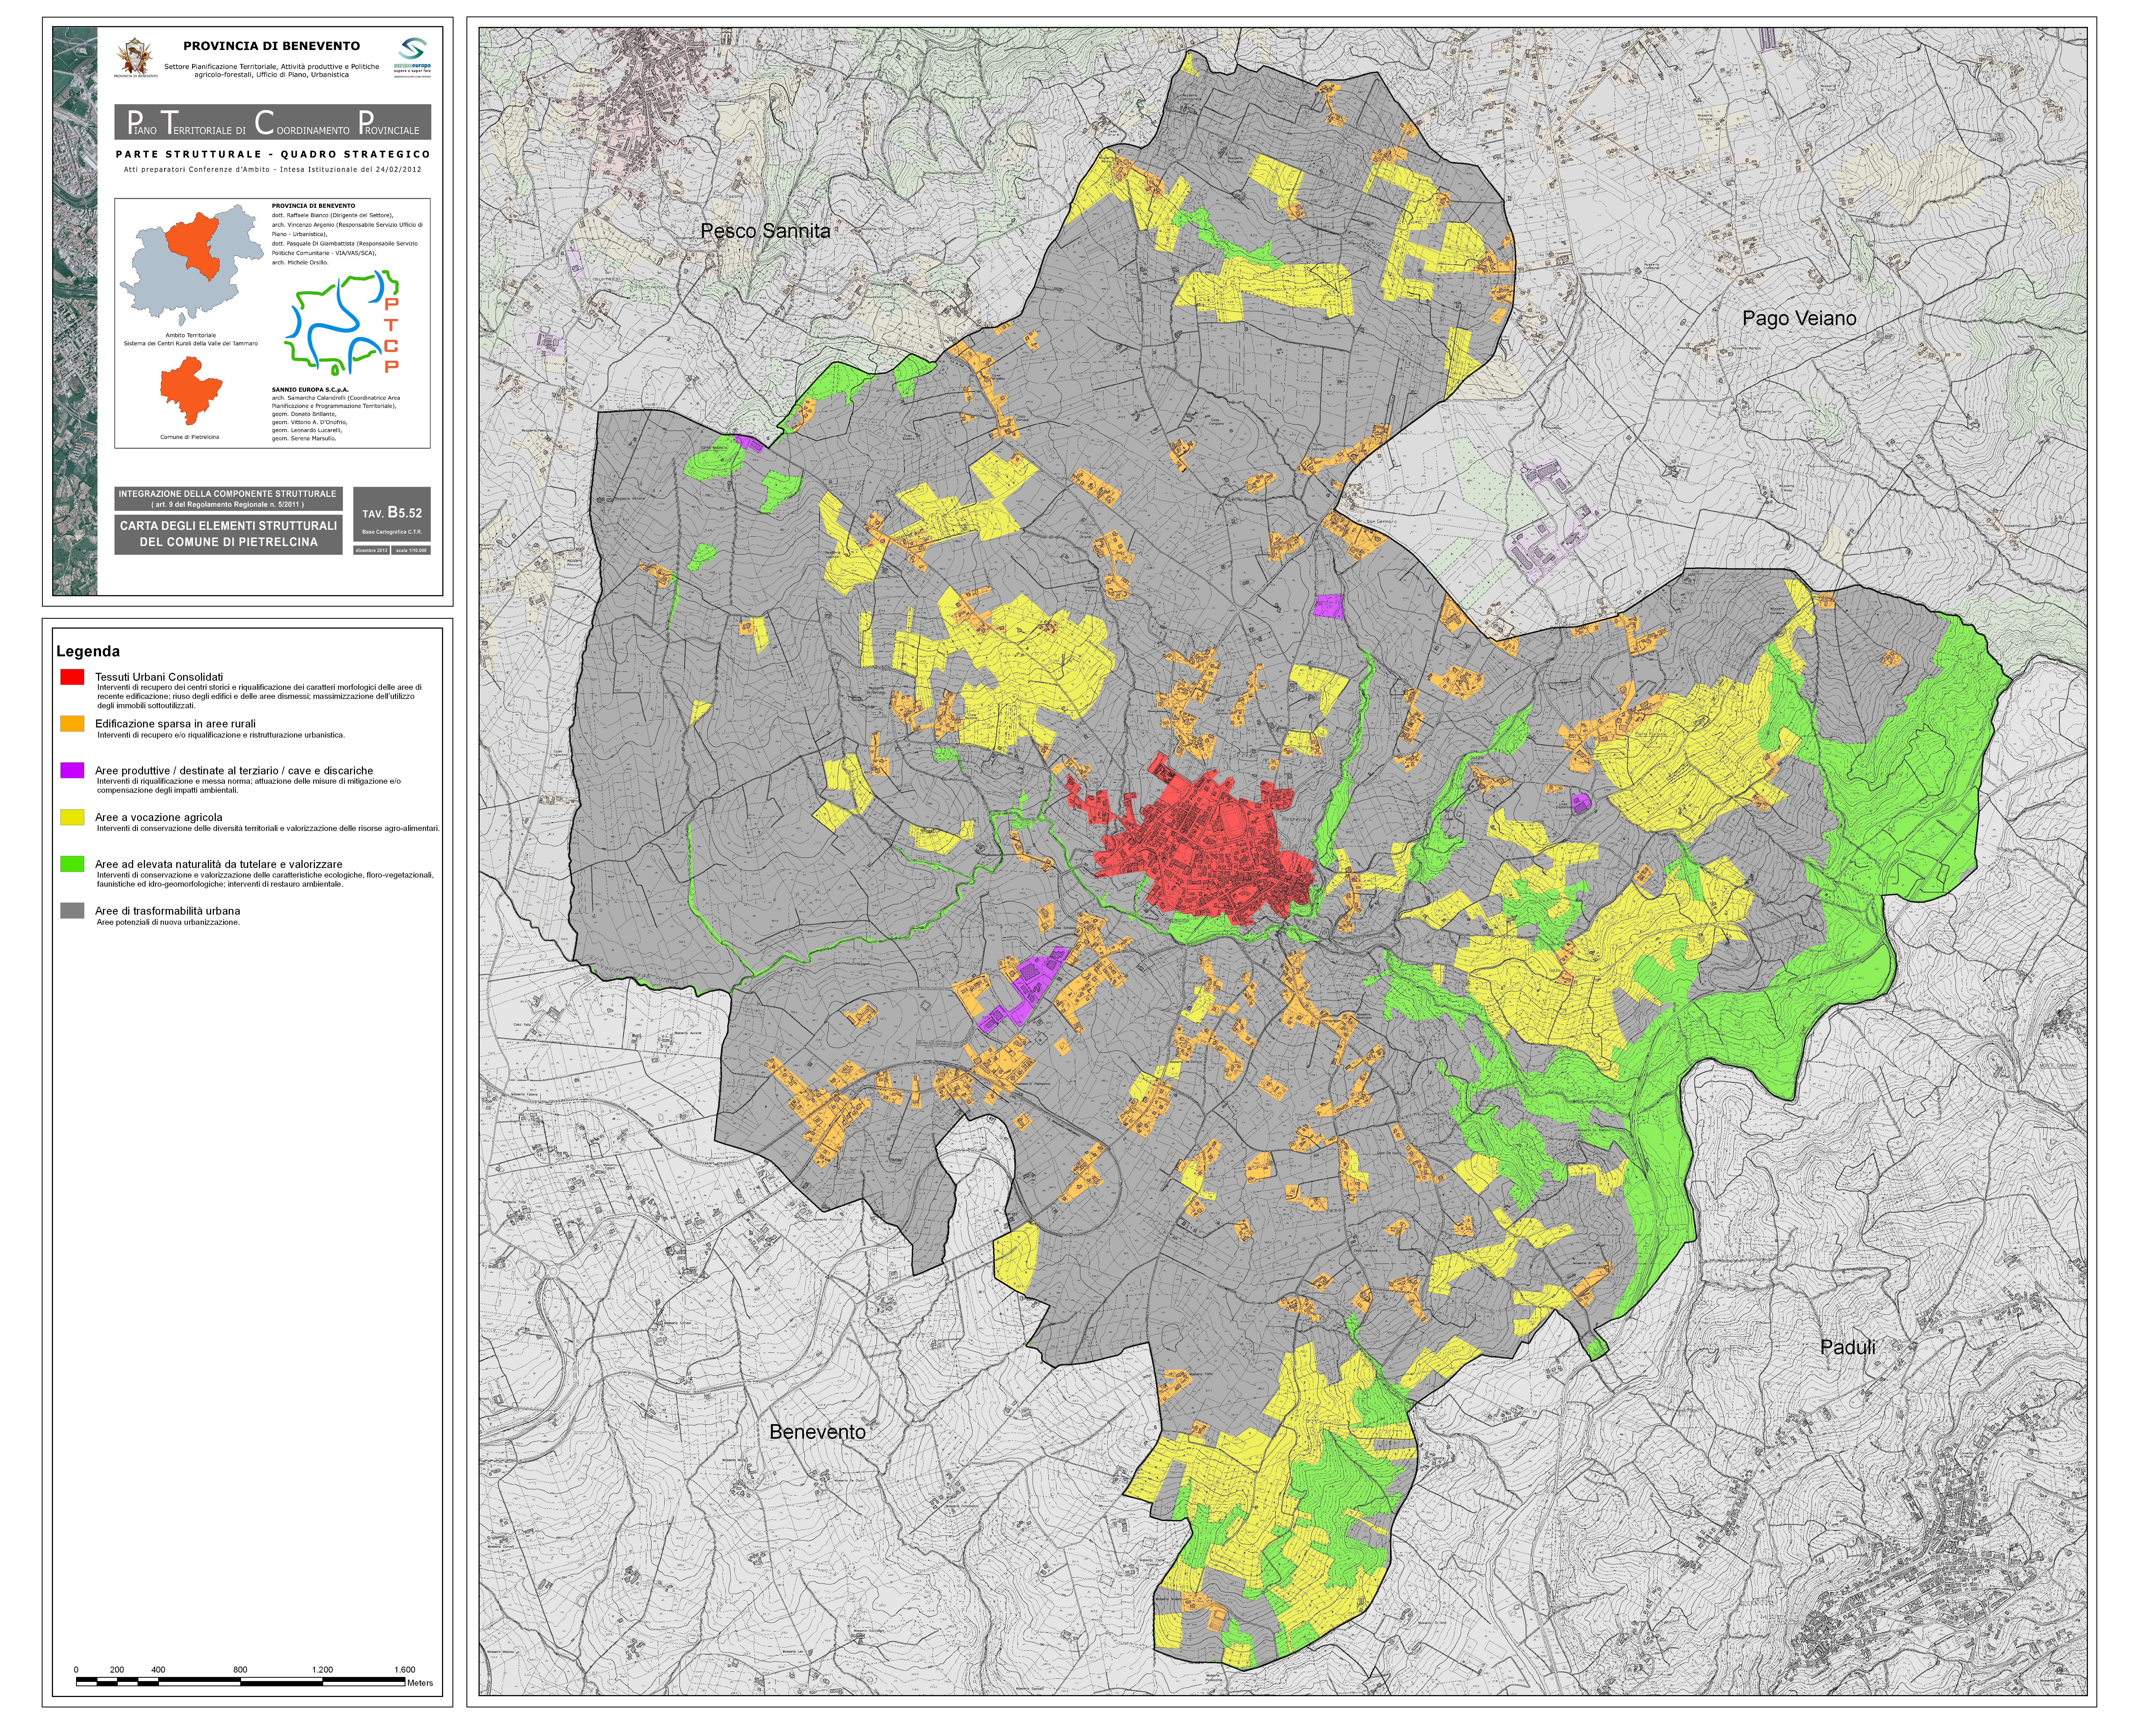2156x1725 pixels.
Task: Click the 'Meters' unit label on scale bar
Action: click(420, 1683)
